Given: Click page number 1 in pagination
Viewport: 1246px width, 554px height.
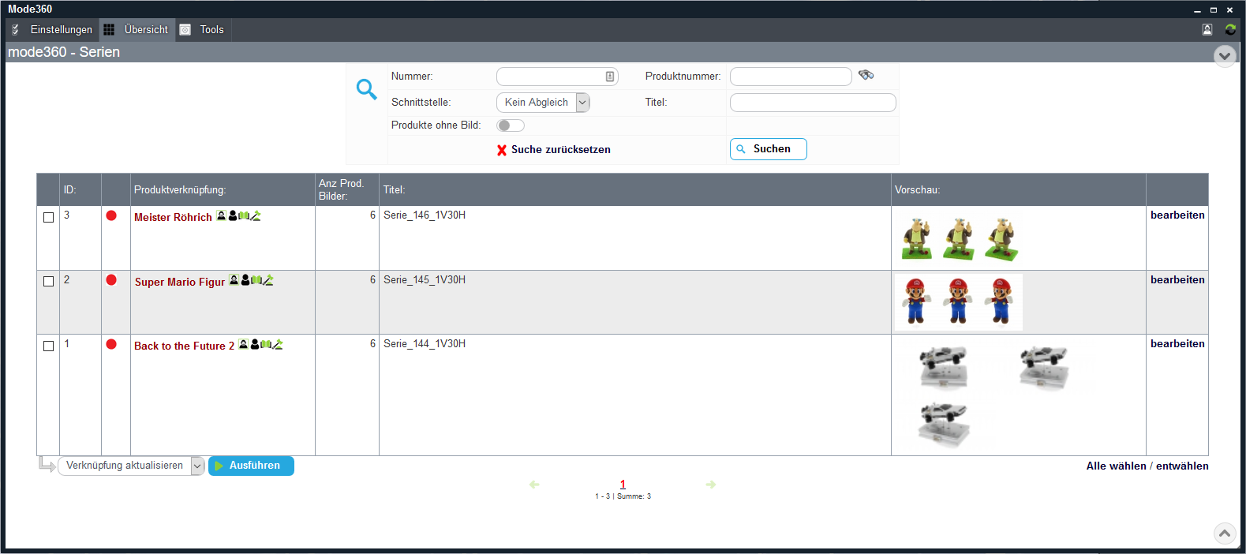Looking at the screenshot, I should click(x=623, y=485).
